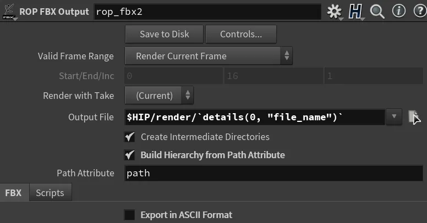Open the Valid Frame Range dropdown

click(209, 56)
